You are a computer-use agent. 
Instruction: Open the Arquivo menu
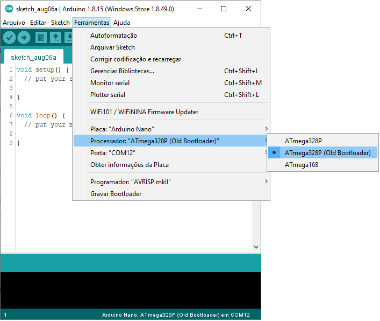(14, 23)
